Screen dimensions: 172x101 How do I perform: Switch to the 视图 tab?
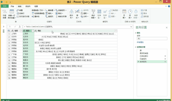36,6
